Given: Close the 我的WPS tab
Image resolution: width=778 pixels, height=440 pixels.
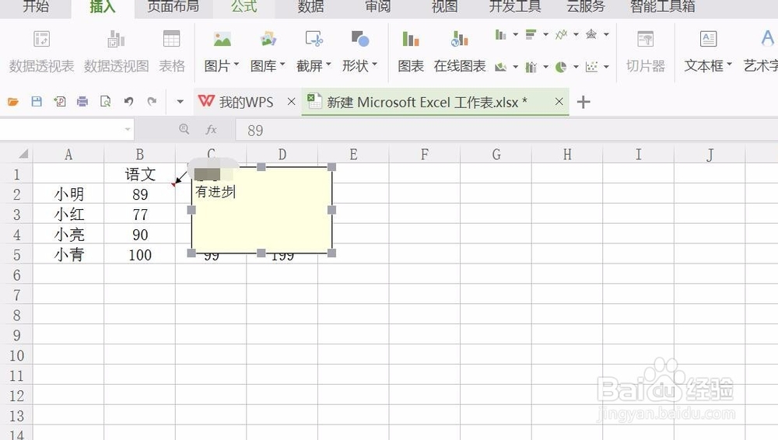Looking at the screenshot, I should tap(291, 102).
